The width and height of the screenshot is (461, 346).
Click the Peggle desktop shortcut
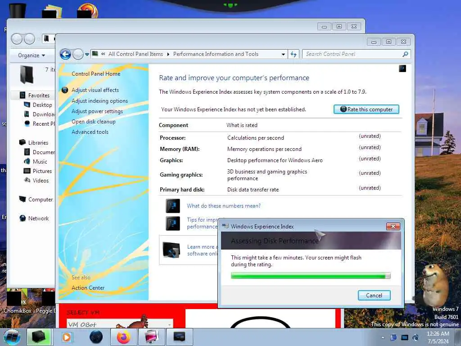[x=45, y=301]
